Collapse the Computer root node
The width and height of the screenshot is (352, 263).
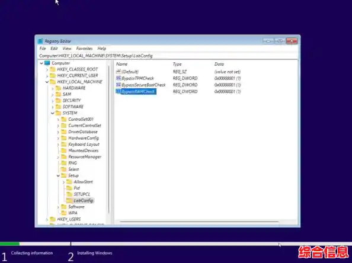pos(41,63)
